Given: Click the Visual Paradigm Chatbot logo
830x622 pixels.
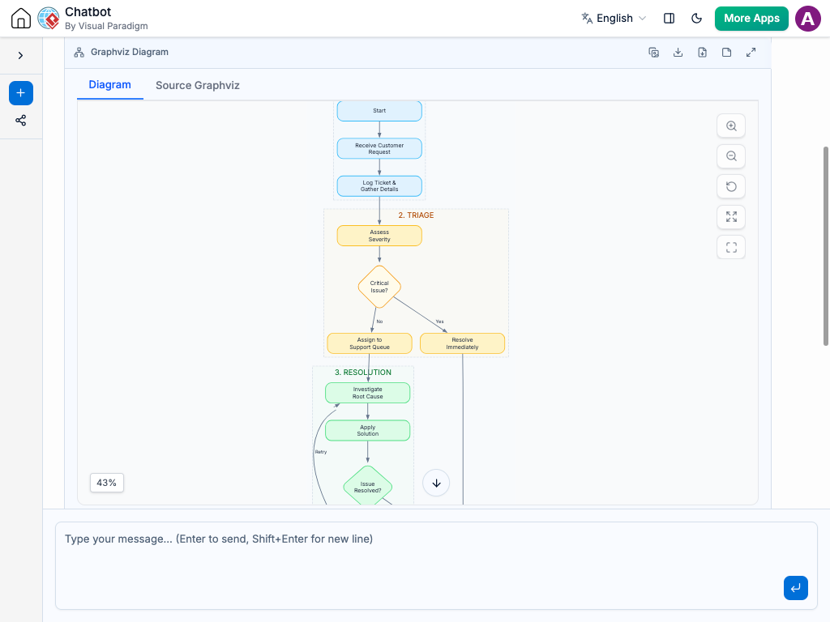Looking at the screenshot, I should pos(49,18).
